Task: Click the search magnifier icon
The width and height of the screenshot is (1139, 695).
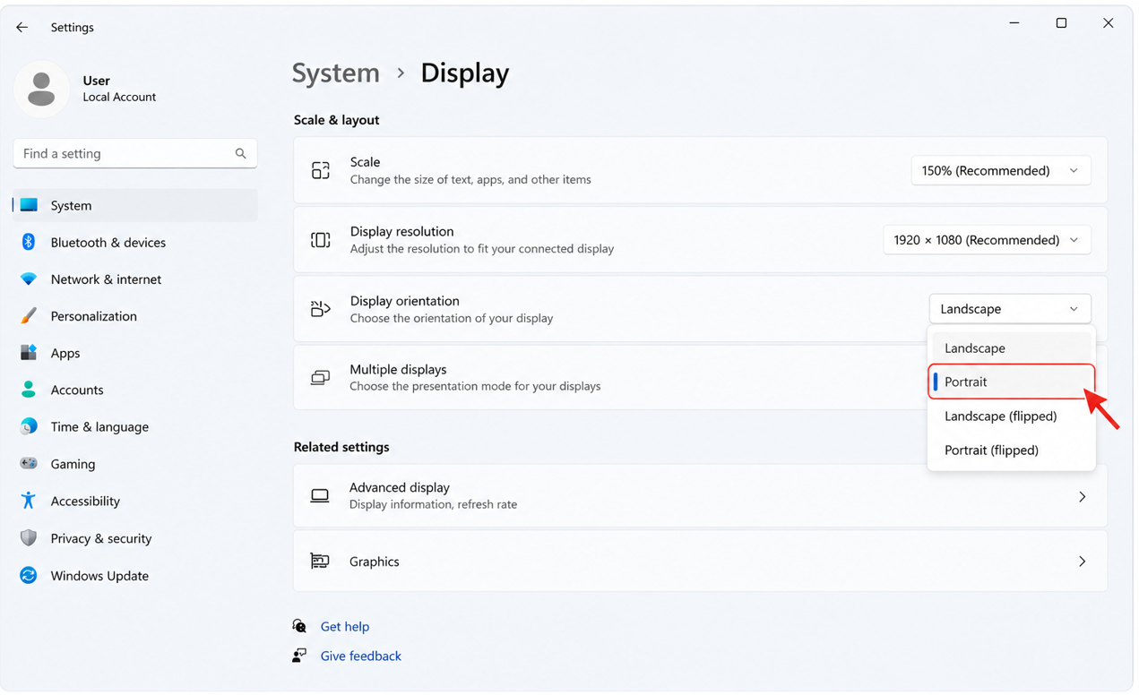Action: 240,154
